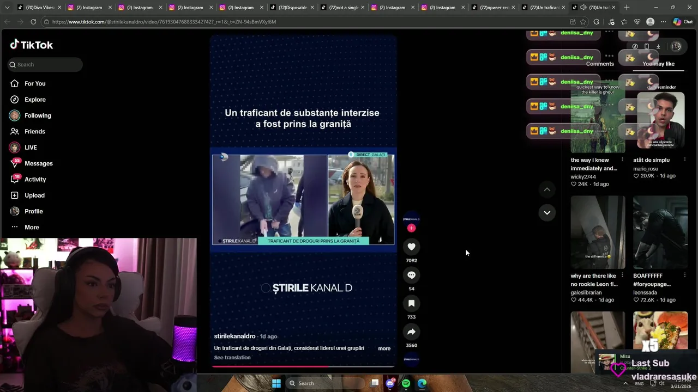The width and height of the screenshot is (698, 392).
Task: Click the download icon in floating toolbar
Action: (x=658, y=47)
